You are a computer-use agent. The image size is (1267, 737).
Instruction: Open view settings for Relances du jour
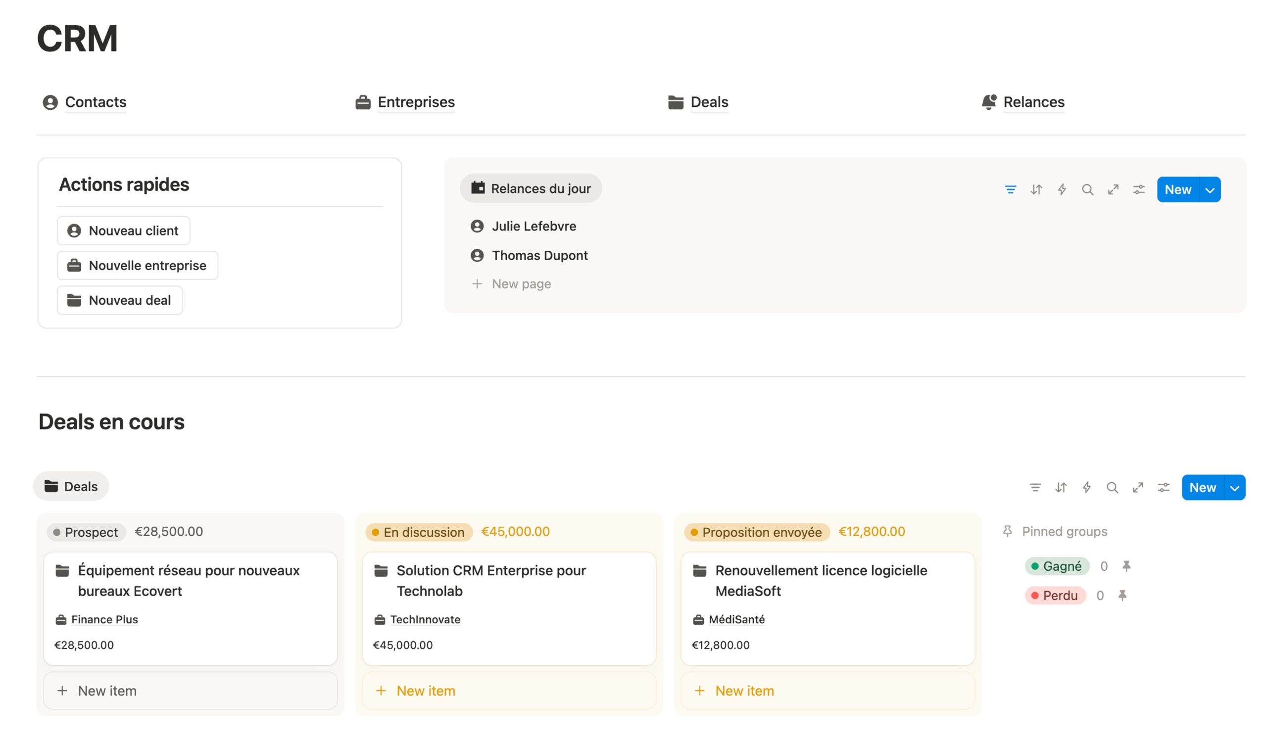click(1139, 189)
